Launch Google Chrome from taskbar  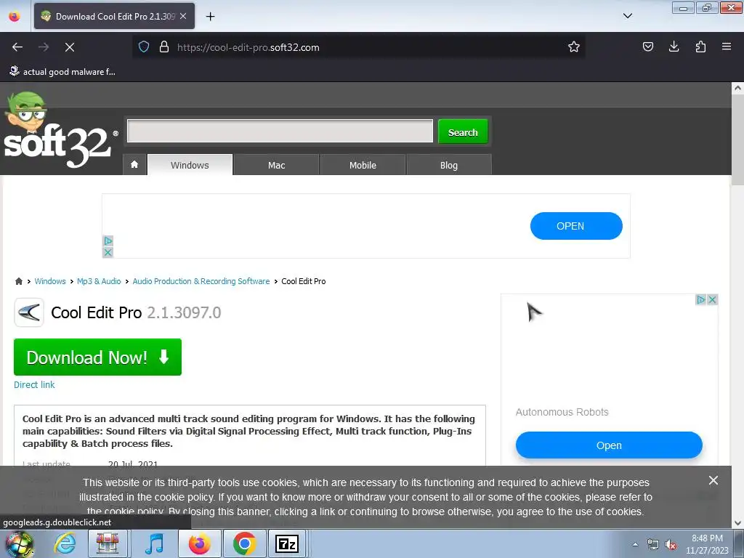click(x=245, y=543)
